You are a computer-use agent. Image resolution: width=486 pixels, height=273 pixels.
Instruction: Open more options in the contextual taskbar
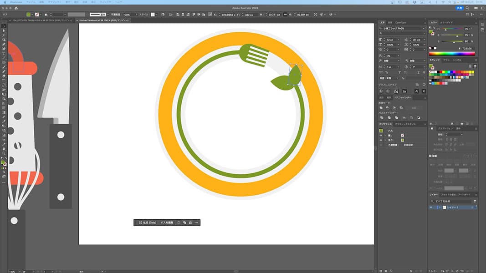196,222
